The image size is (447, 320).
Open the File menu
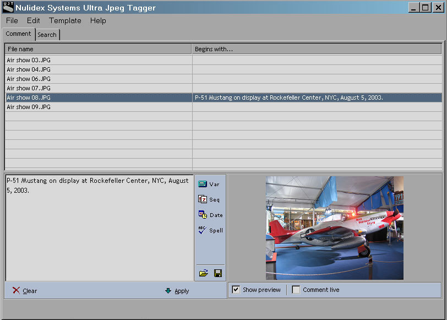pos(12,21)
